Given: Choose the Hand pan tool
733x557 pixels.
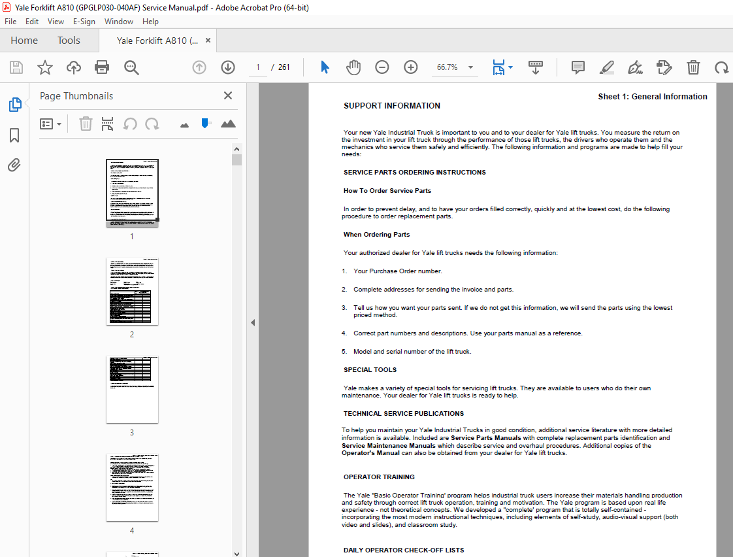Looking at the screenshot, I should (353, 67).
